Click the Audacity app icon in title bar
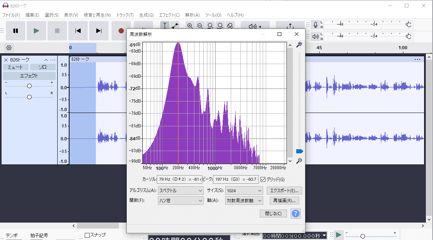433x240 pixels. point(5,6)
